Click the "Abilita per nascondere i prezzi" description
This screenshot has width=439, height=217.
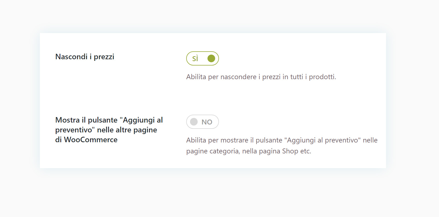click(x=233, y=77)
